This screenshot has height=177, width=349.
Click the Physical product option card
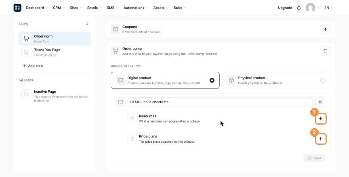(x=276, y=80)
